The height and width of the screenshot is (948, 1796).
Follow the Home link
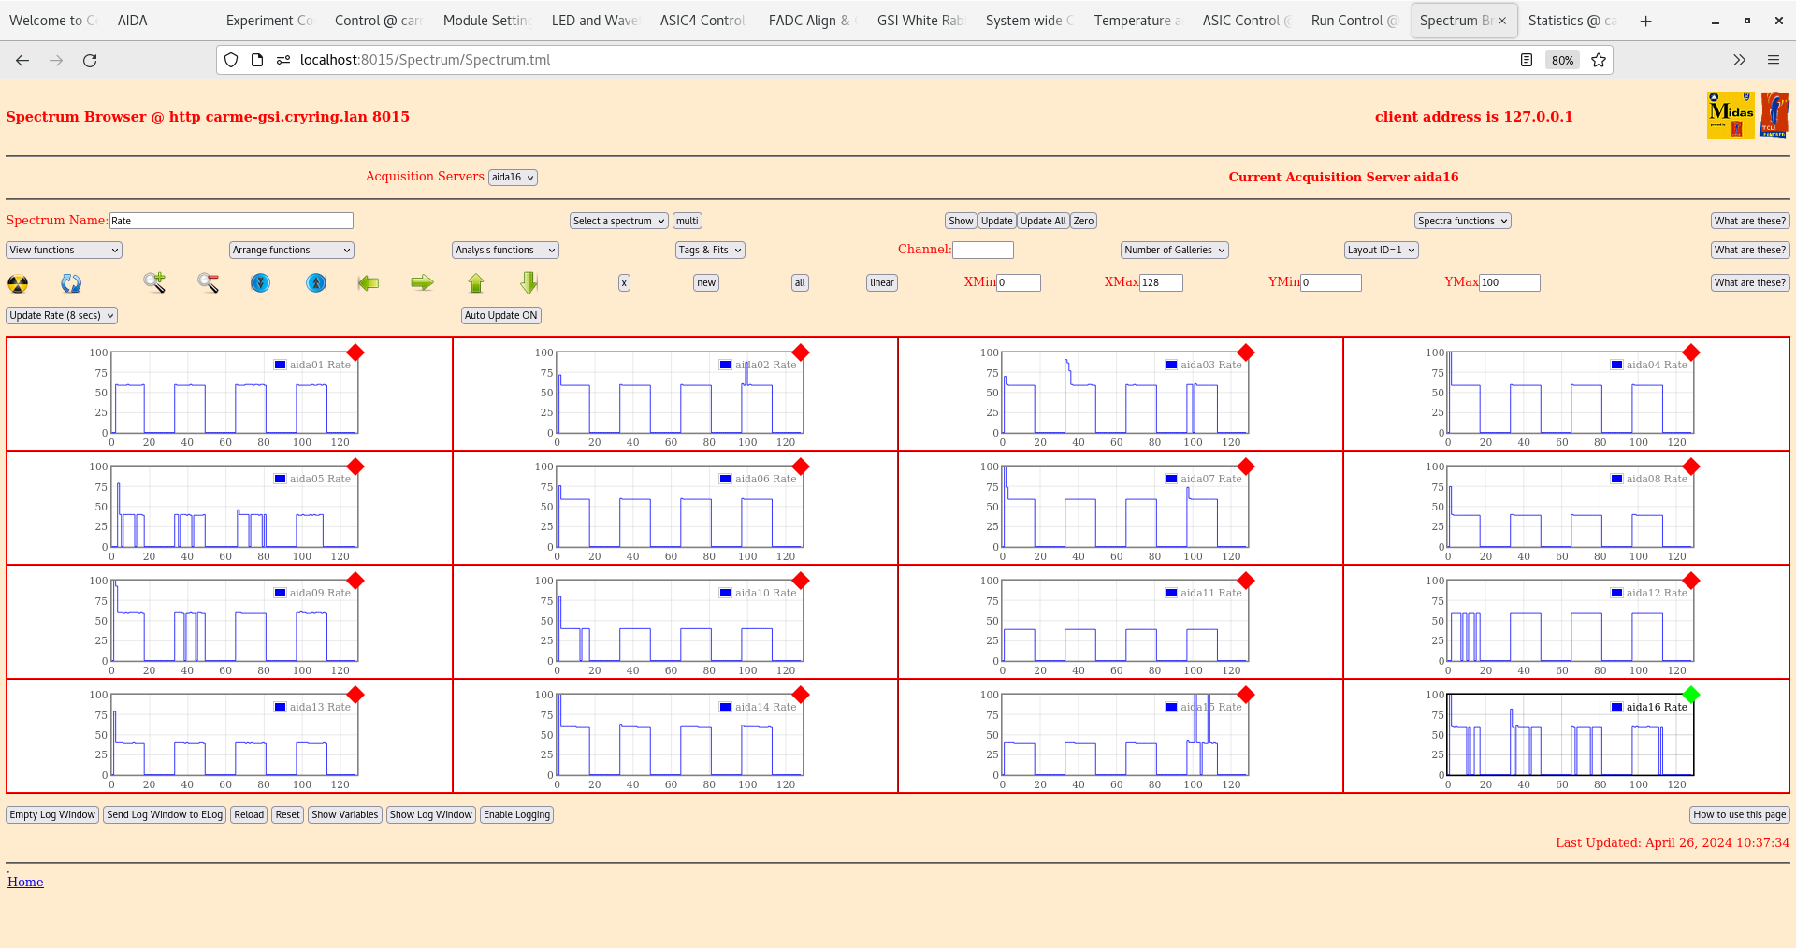pyautogui.click(x=25, y=882)
